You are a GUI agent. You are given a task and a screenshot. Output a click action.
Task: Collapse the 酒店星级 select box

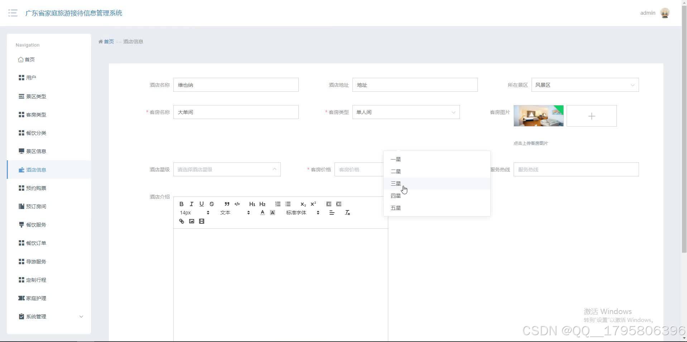(x=227, y=170)
